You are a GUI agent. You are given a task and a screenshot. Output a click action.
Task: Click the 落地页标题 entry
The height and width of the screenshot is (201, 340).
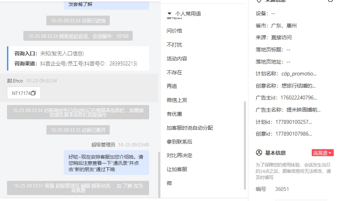pyautogui.click(x=273, y=49)
